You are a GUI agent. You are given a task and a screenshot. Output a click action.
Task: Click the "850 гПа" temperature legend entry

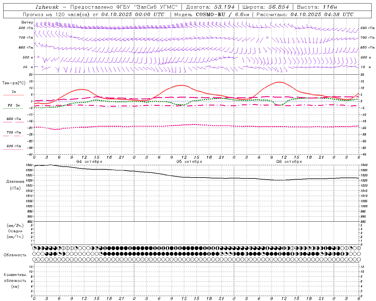(x=14, y=119)
